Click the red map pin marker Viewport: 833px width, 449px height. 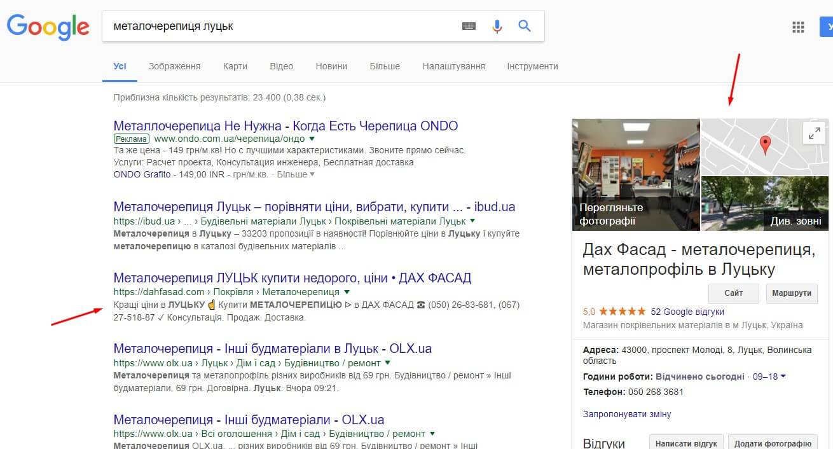pos(766,146)
